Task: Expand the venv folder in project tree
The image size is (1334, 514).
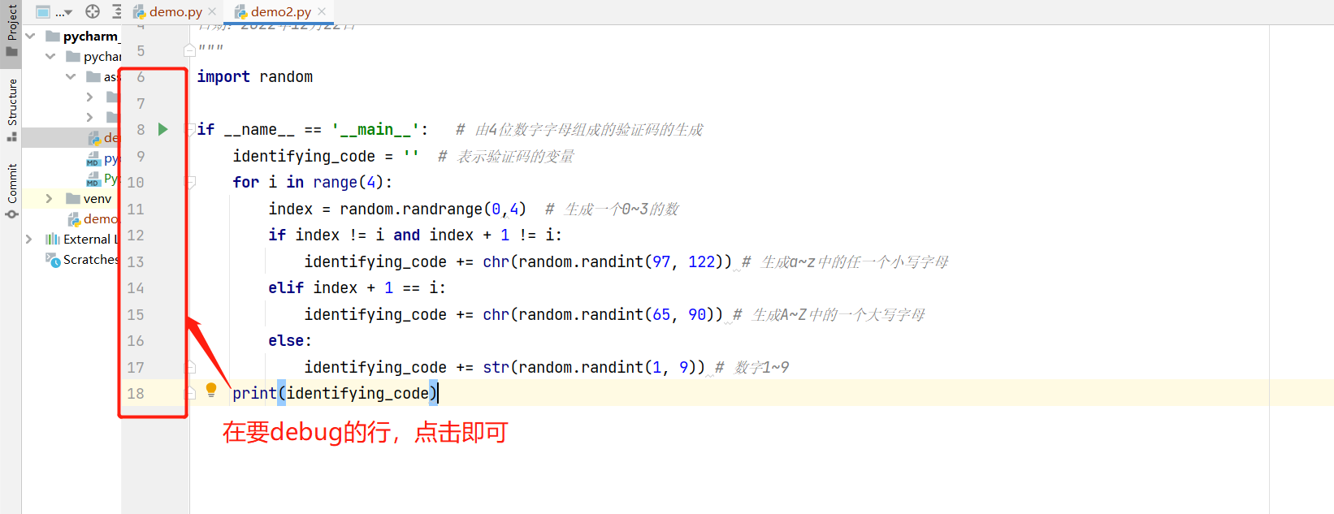Action: (x=49, y=198)
